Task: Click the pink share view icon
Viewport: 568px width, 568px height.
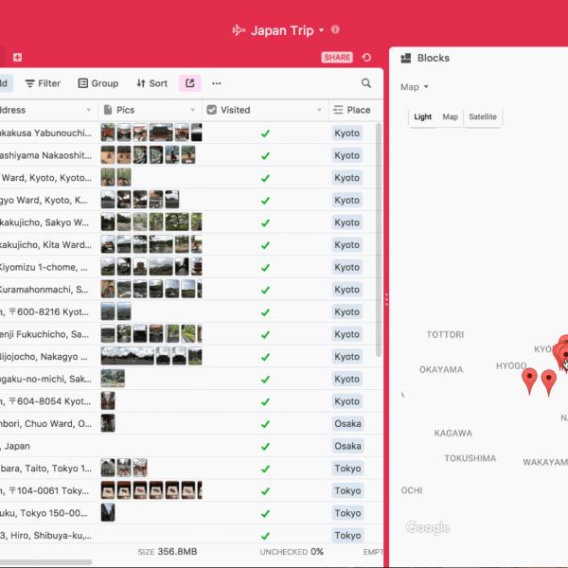Action: tap(189, 83)
